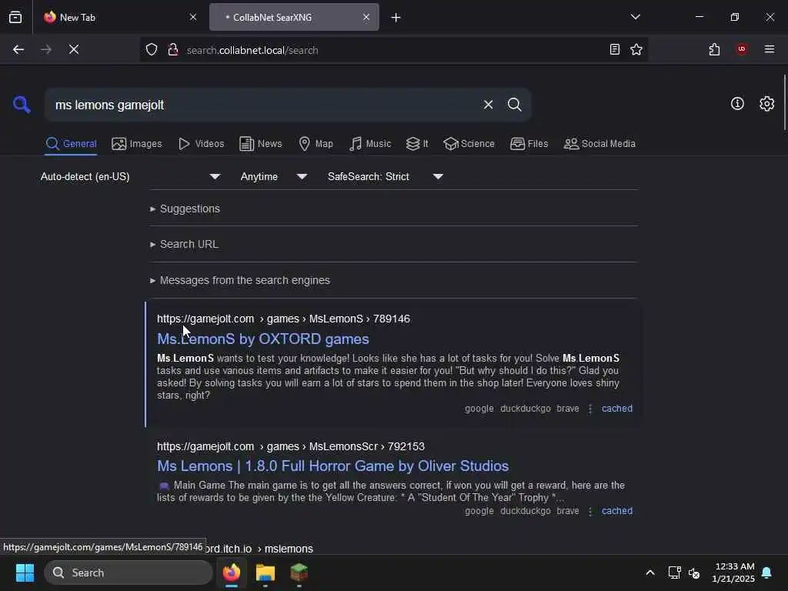Open the Windows Start menu
This screenshot has height=591, width=788.
pyautogui.click(x=25, y=573)
